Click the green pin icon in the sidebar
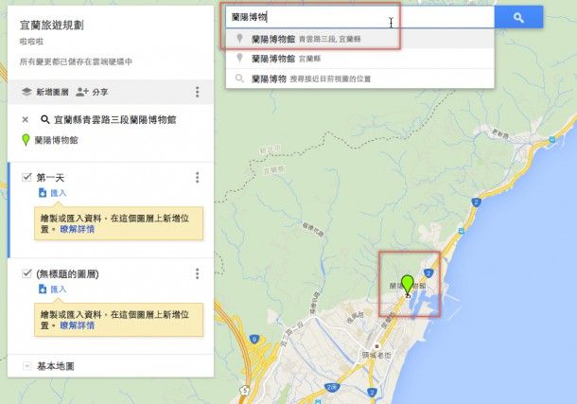The width and height of the screenshot is (577, 404). [x=26, y=140]
